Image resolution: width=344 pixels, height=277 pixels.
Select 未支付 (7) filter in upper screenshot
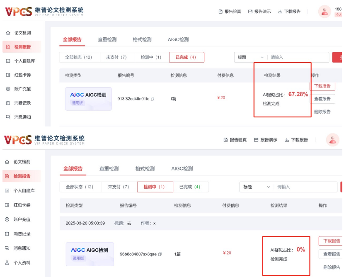click(x=117, y=57)
